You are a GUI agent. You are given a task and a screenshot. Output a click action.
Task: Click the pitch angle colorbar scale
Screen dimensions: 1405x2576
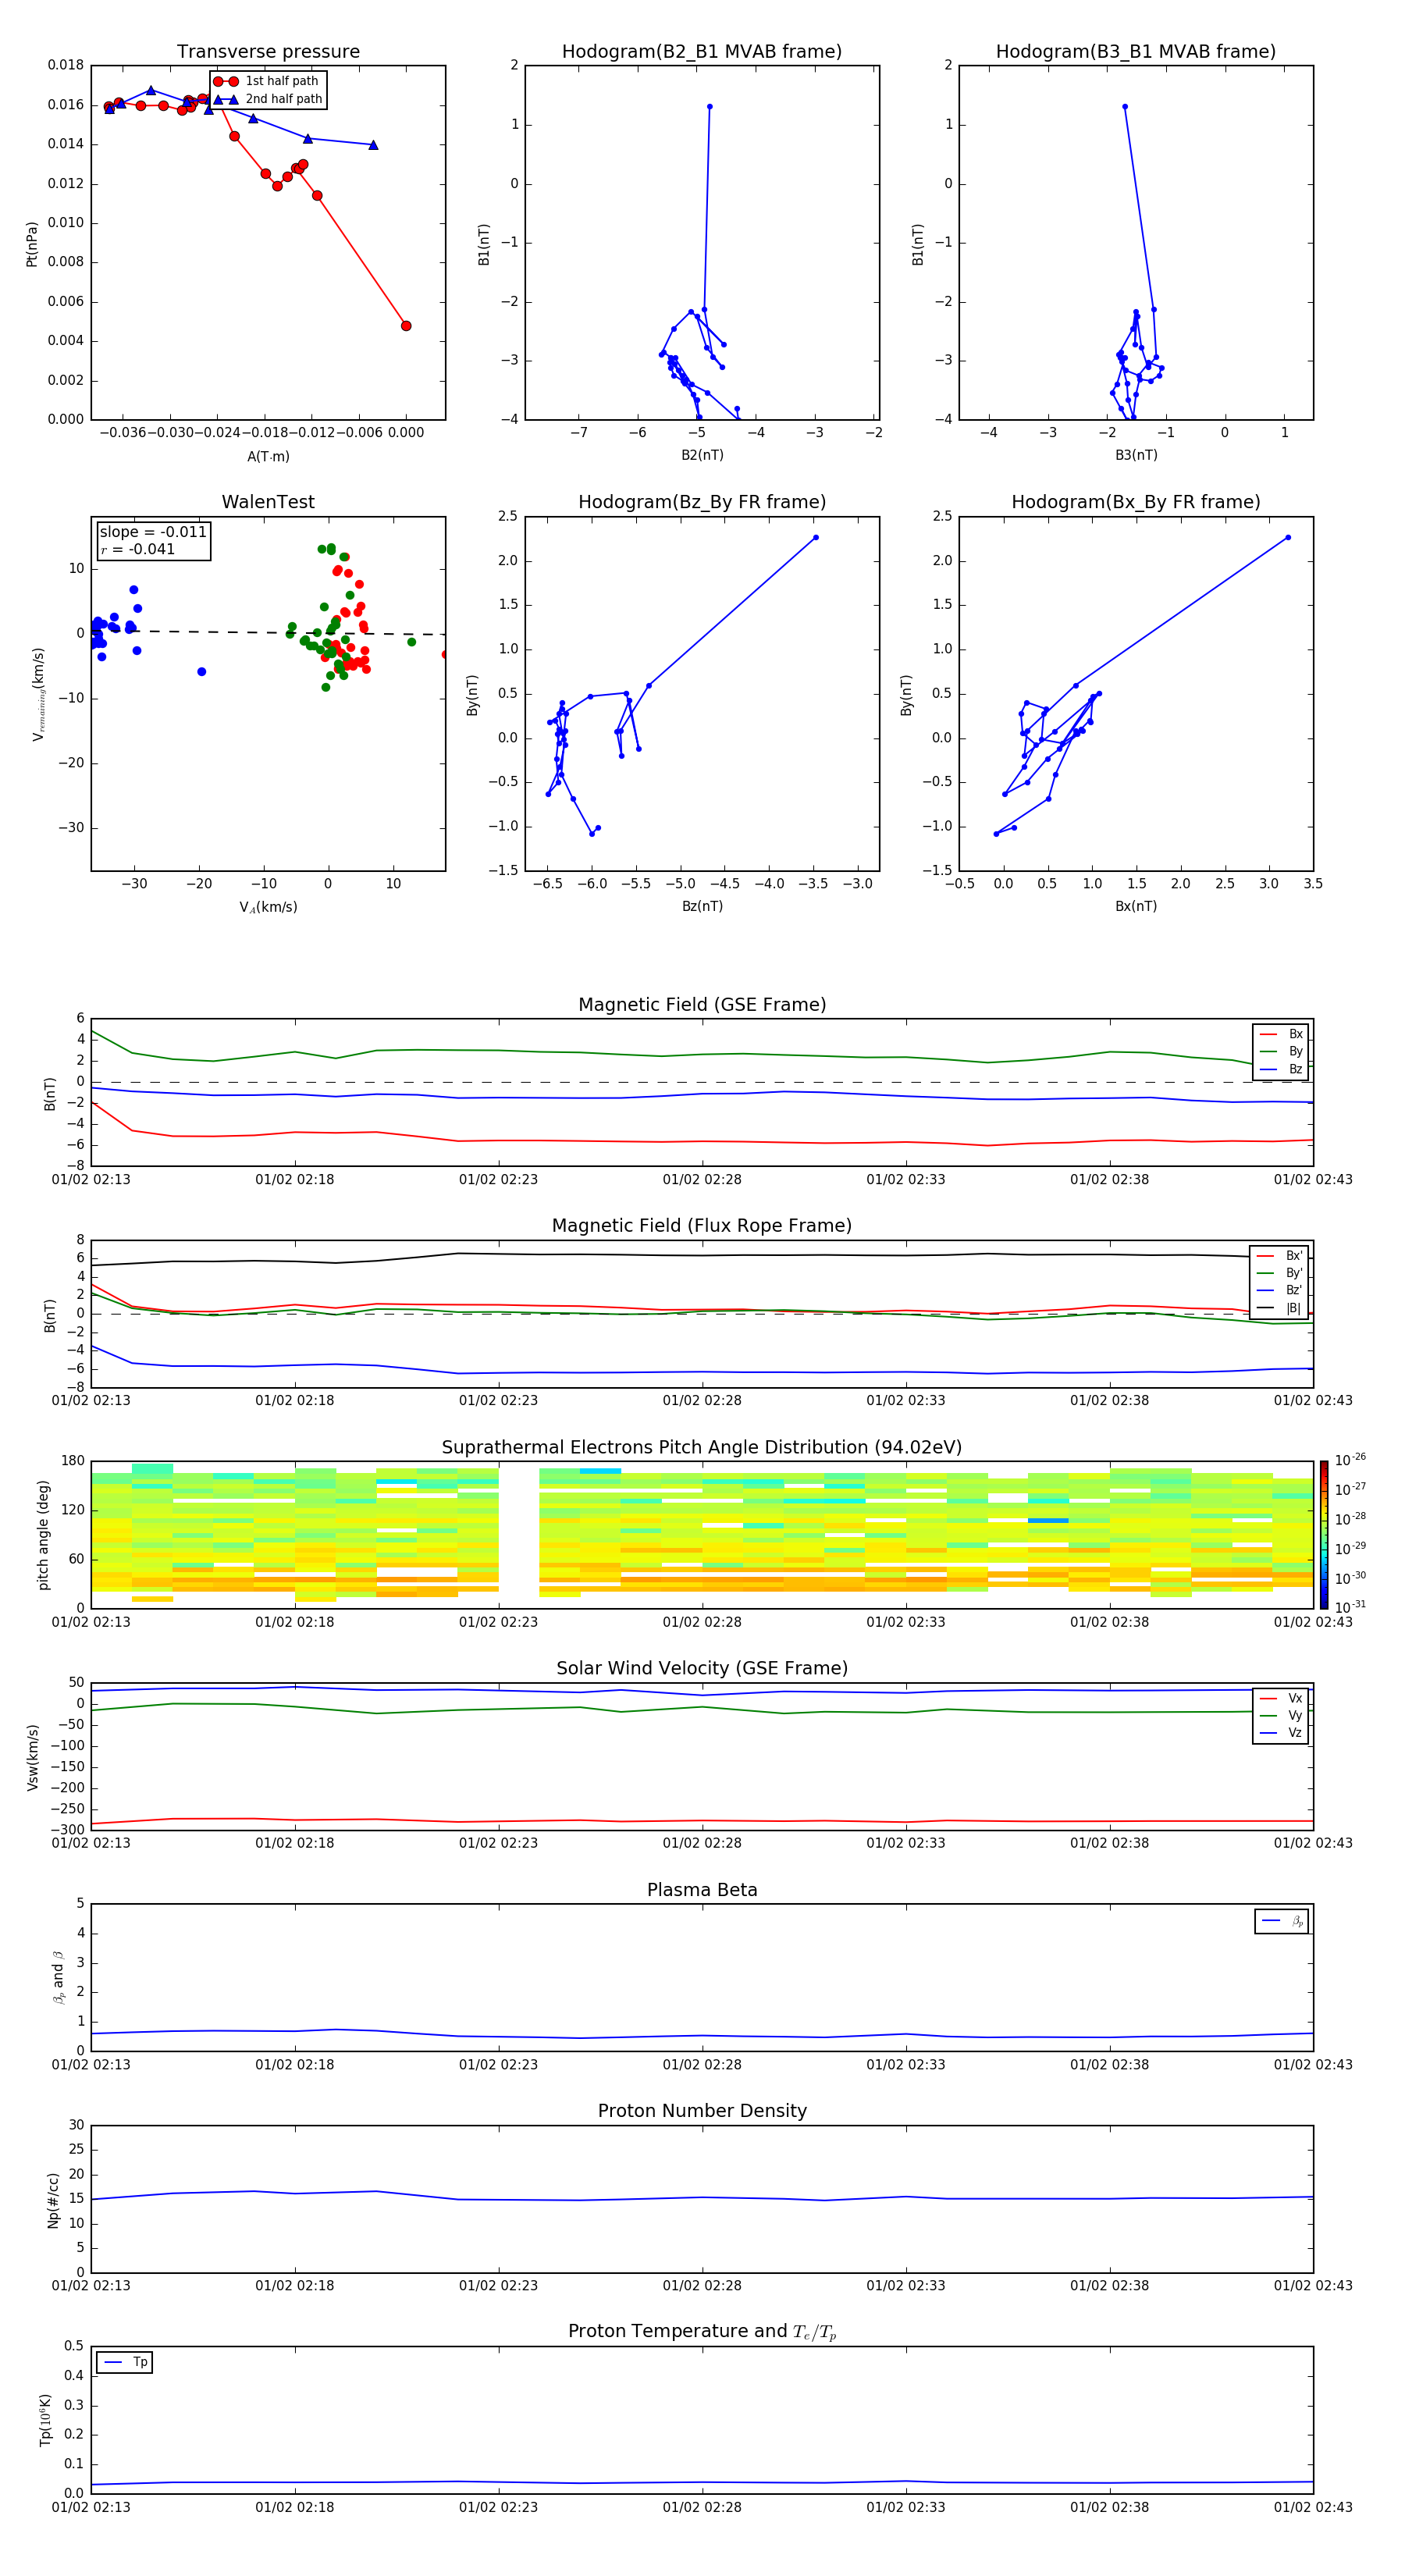point(1324,1535)
